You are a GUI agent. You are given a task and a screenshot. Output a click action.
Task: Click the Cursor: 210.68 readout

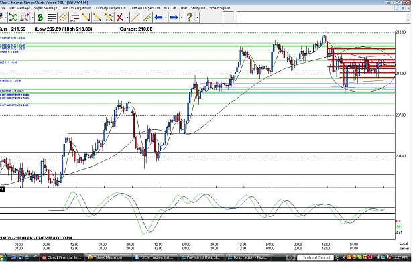(136, 29)
